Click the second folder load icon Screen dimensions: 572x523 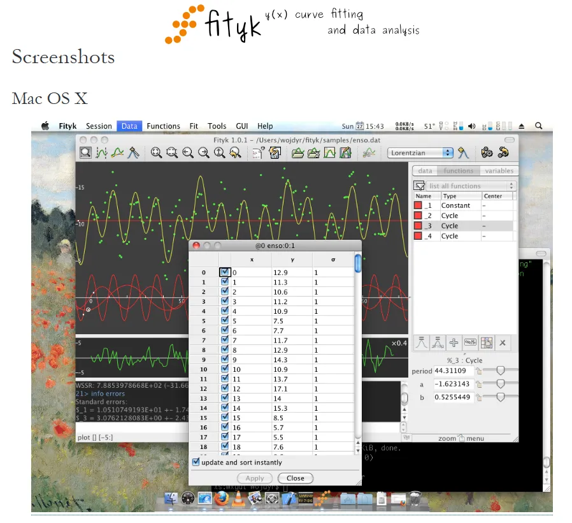click(313, 152)
